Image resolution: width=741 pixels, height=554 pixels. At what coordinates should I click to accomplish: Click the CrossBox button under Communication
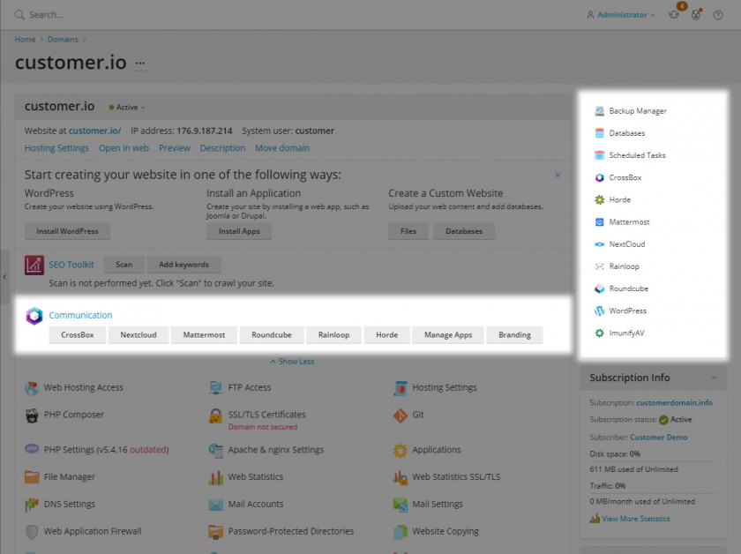coord(78,334)
